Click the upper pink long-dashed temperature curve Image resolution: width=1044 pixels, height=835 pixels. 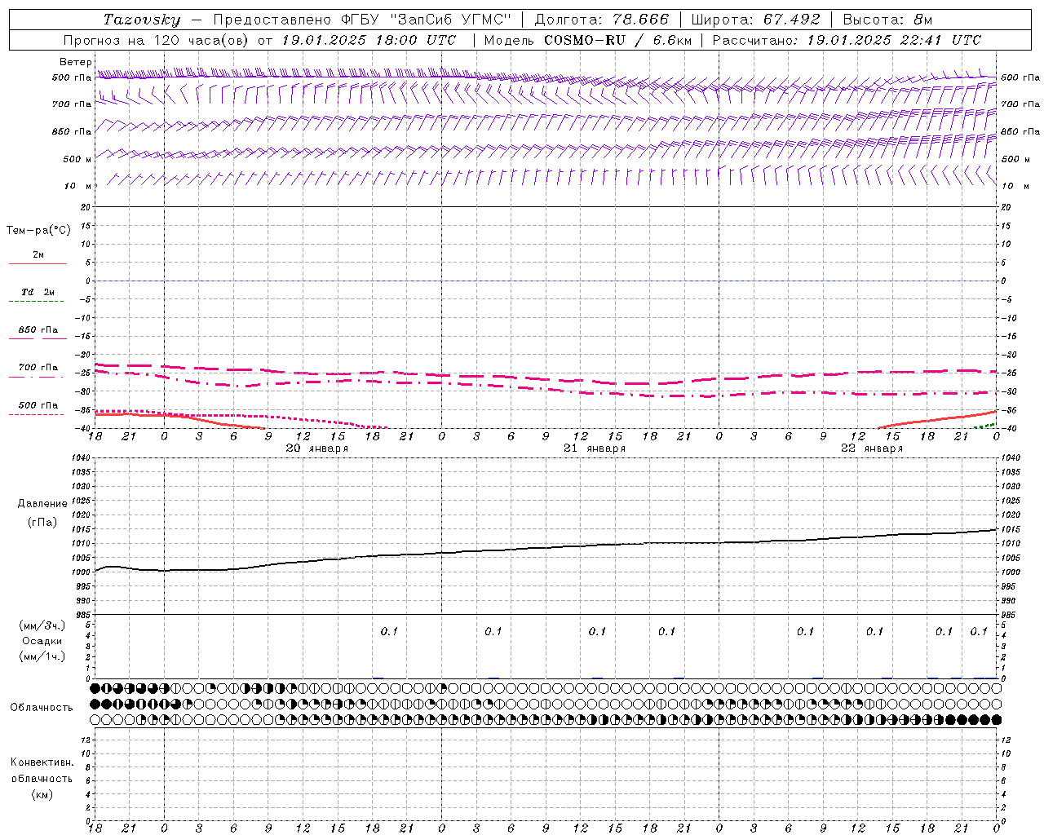coord(546,378)
